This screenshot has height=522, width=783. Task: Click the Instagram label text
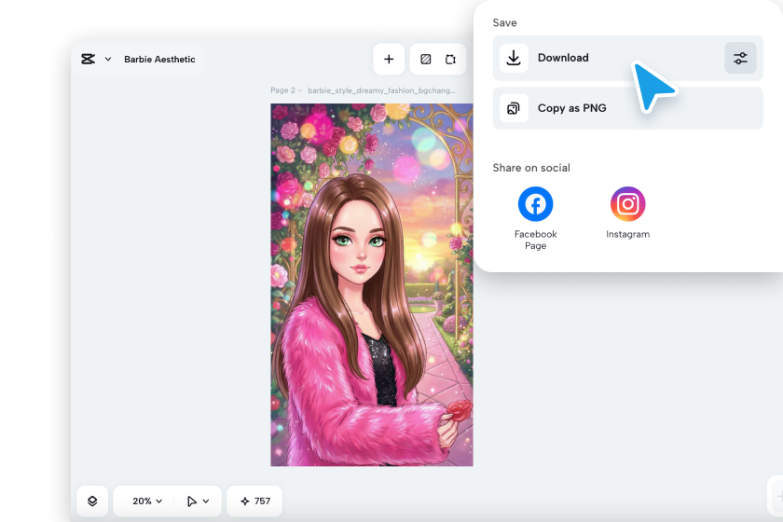pos(627,234)
